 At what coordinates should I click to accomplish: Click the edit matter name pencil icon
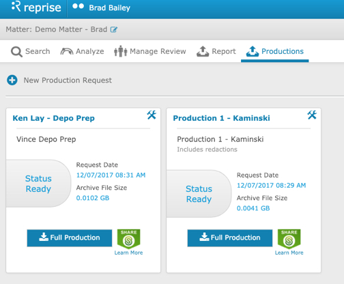coord(114,29)
